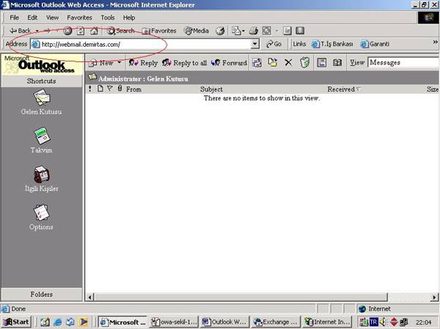Switch to the Exchange taskbar window
440x329 pixels.
click(276, 322)
